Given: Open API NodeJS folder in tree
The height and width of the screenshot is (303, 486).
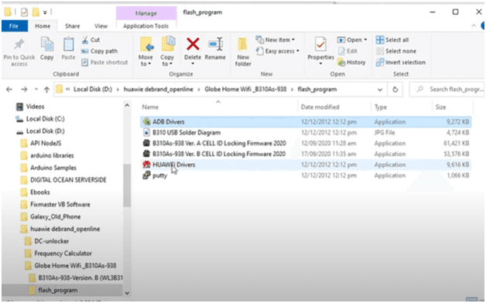Looking at the screenshot, I should pyautogui.click(x=41, y=143).
